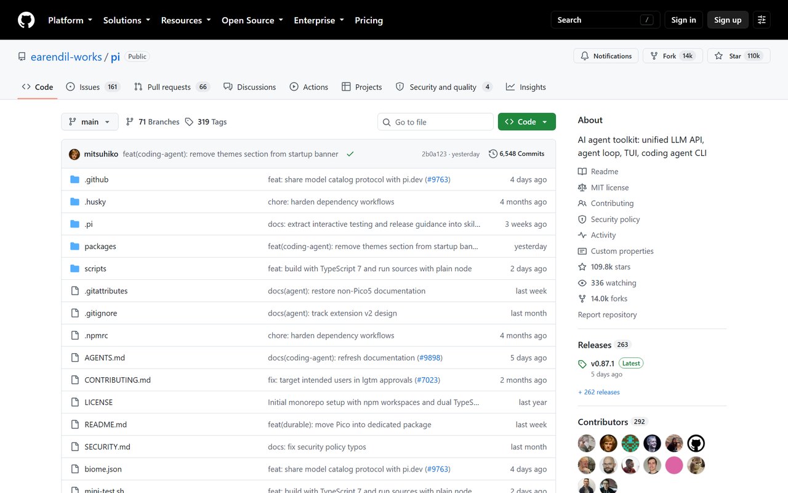Viewport: 788px width, 493px height.
Task: Open SECURITY.md file
Action: pyautogui.click(x=108, y=447)
